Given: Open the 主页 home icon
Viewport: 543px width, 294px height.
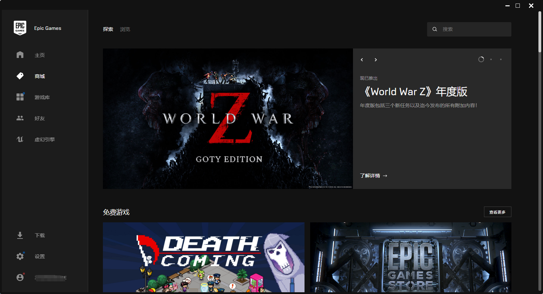Looking at the screenshot, I should (x=20, y=55).
